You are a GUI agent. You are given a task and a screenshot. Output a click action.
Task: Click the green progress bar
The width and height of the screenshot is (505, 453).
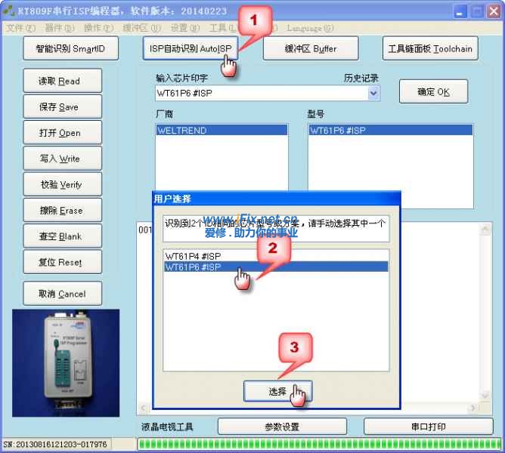tap(318, 443)
